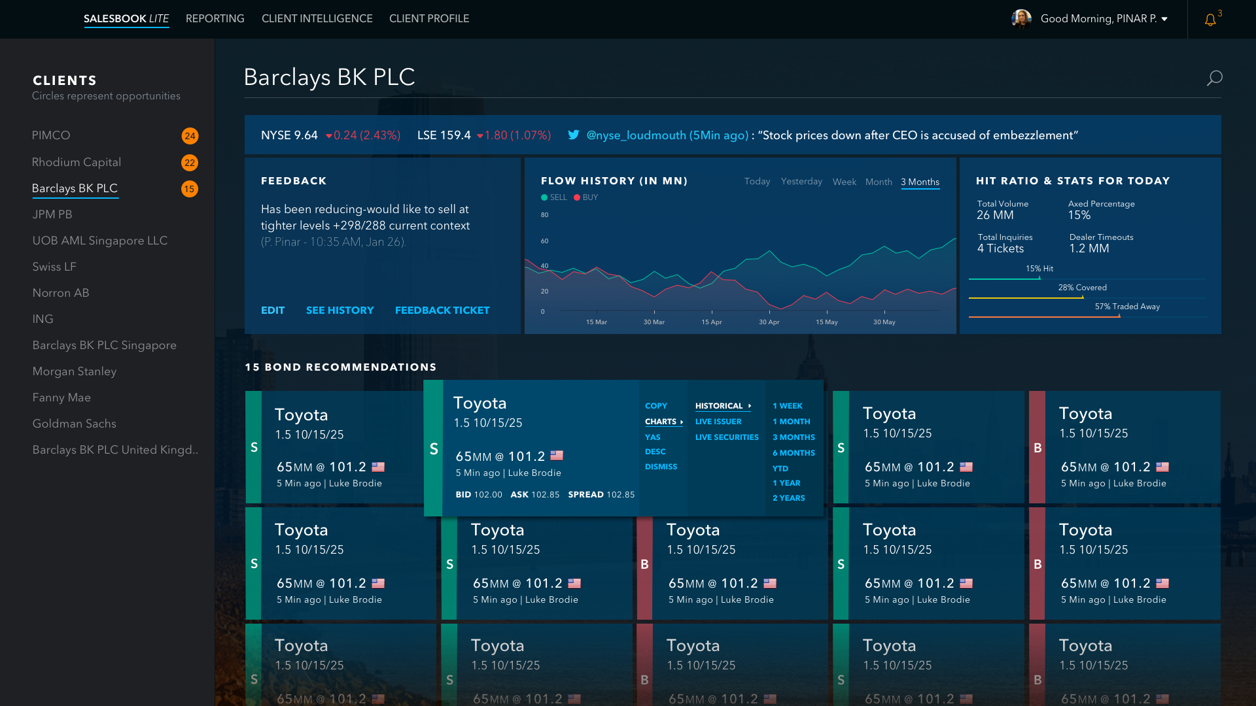This screenshot has height=706, width=1256.
Task: Select 6 MONTHS historical range
Action: (x=794, y=453)
